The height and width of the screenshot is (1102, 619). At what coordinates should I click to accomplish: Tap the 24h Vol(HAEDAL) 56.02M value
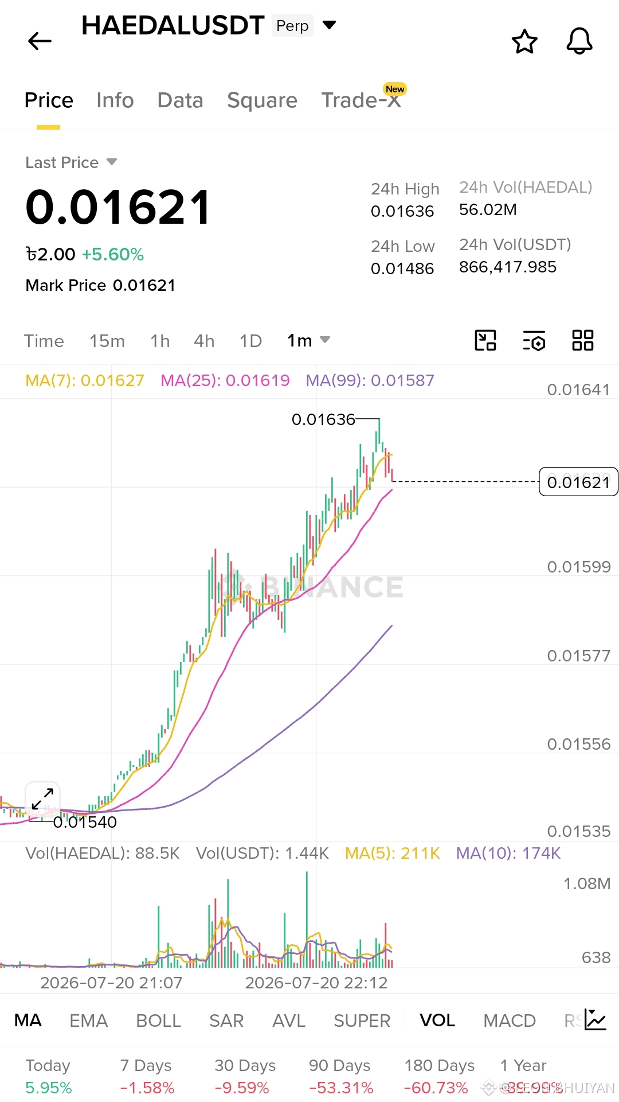(x=488, y=209)
